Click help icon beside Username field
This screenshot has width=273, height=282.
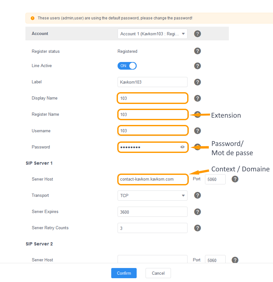coord(197,131)
